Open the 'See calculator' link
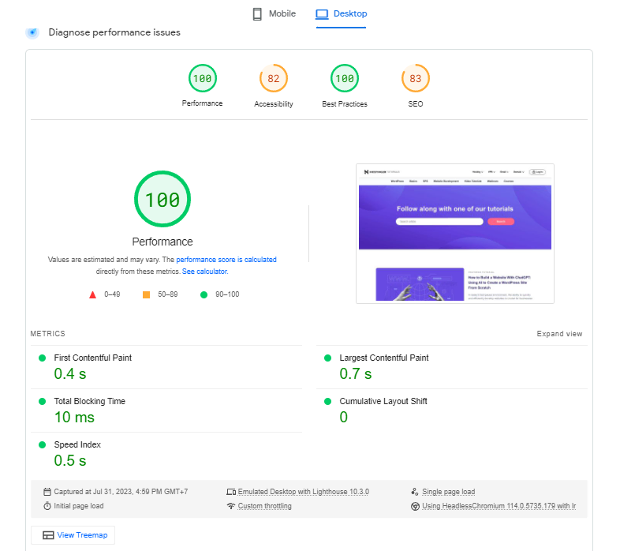Screen dimensions: 620x551 [x=204, y=272]
